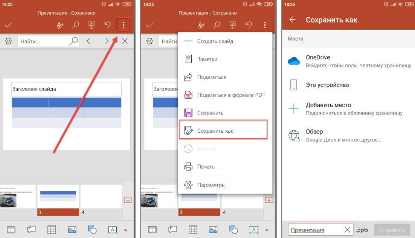Choose Это устройство as save location
Screen dimensions: 415x238
[x=327, y=85]
